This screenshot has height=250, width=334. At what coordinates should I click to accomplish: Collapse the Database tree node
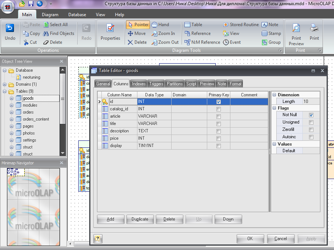[x=4, y=70]
